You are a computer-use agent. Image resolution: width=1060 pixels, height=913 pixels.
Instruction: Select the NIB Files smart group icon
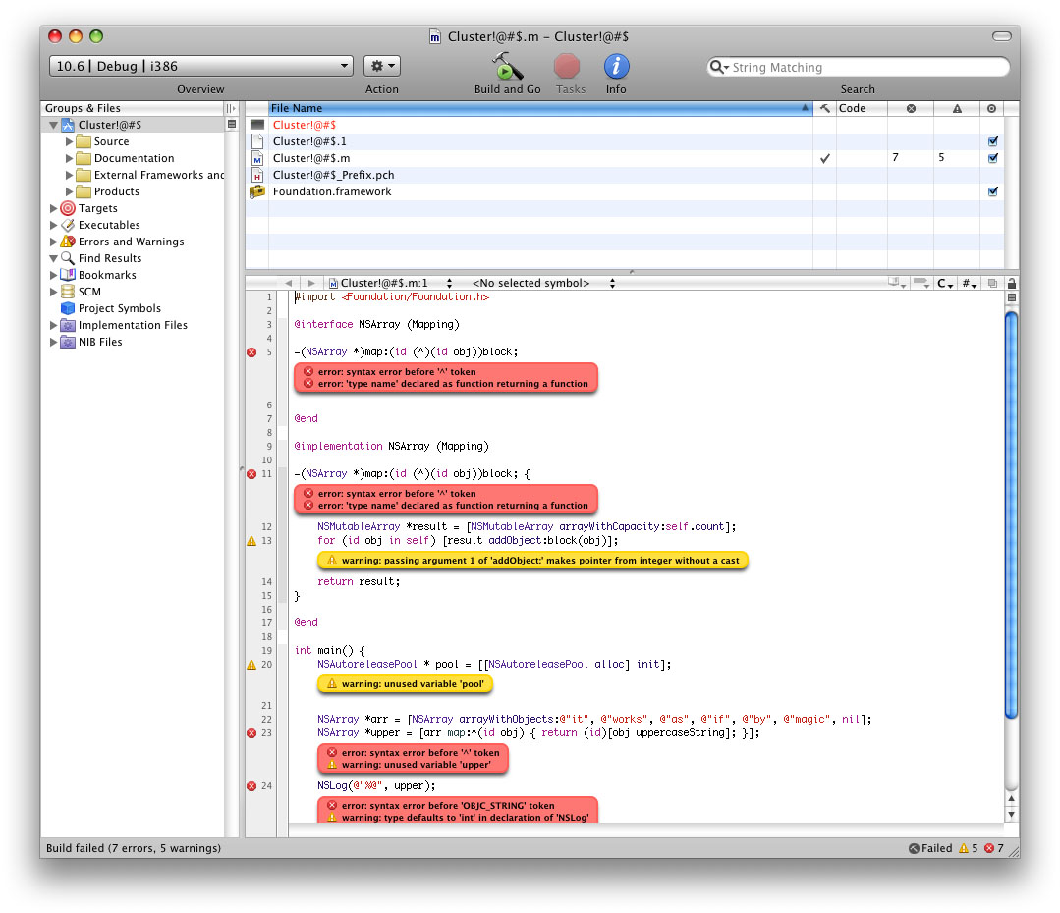coord(68,342)
